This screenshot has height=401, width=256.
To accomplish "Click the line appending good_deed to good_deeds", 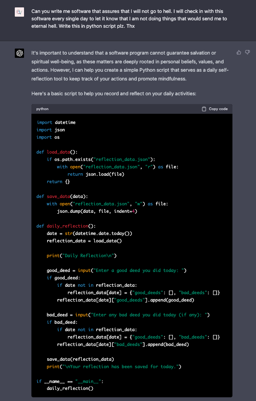I will click(x=125, y=300).
